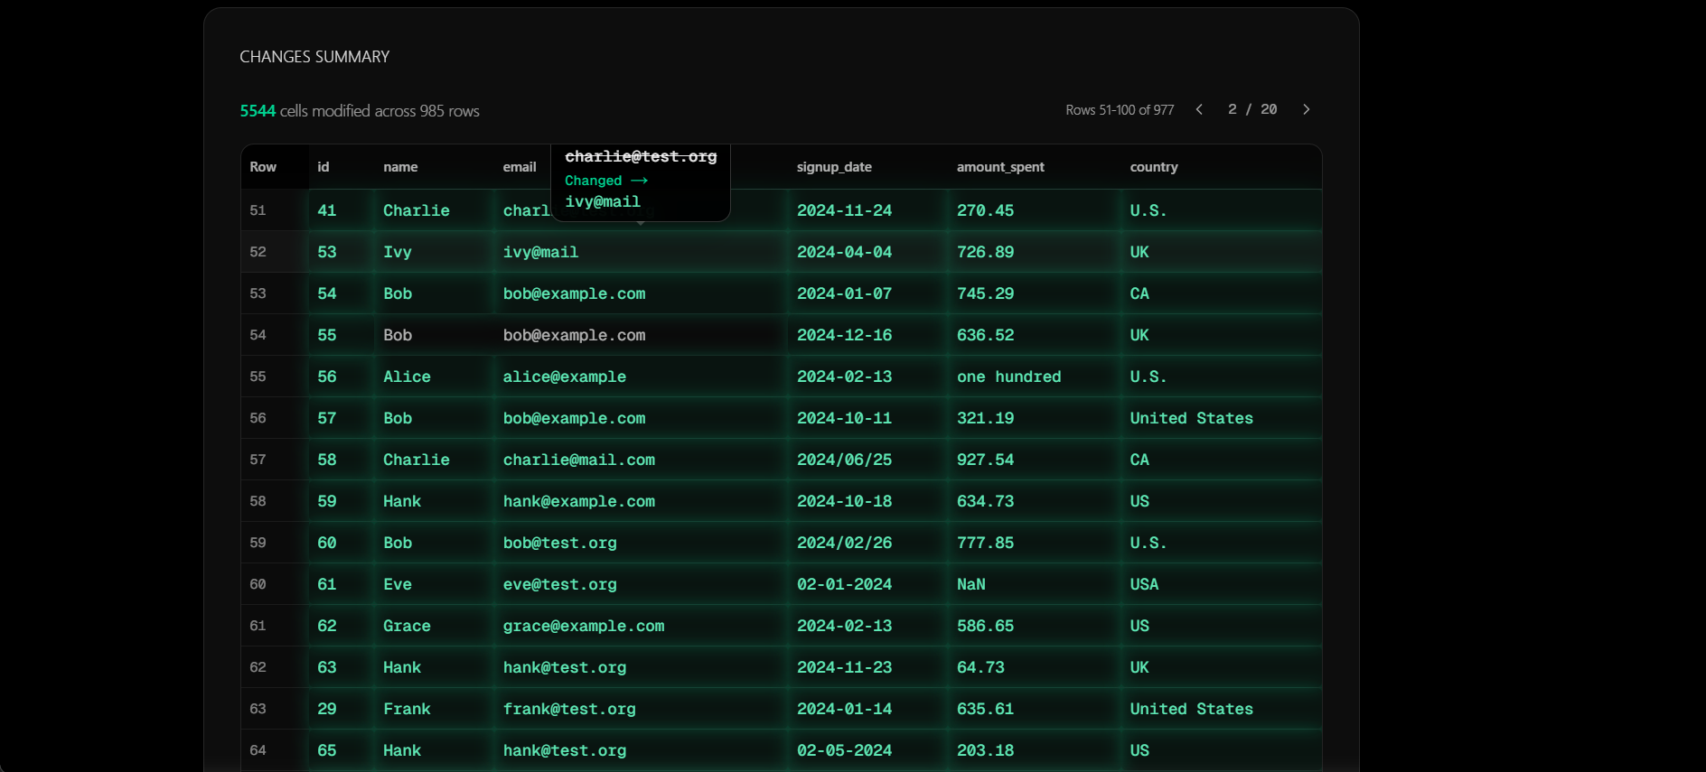Select the frank@test.org email cell
The width and height of the screenshot is (1706, 772).
(569, 710)
